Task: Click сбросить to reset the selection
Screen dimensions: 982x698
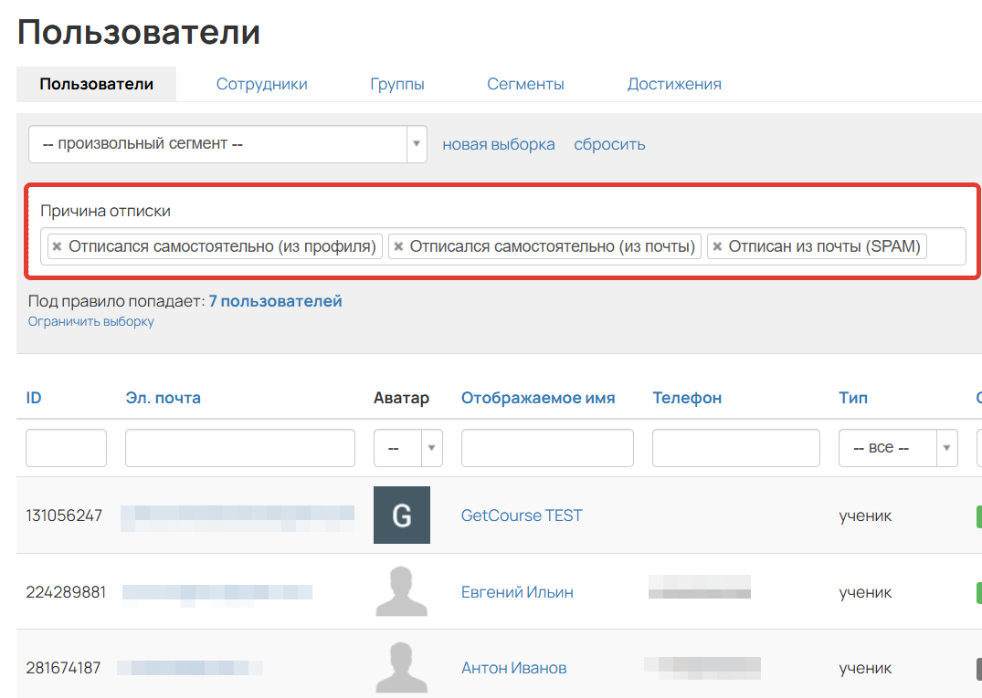Action: click(609, 143)
